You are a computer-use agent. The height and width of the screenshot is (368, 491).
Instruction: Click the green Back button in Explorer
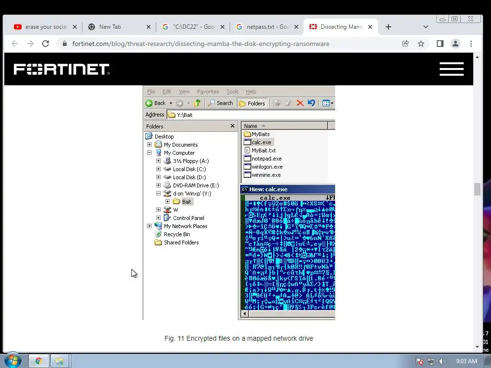click(155, 103)
